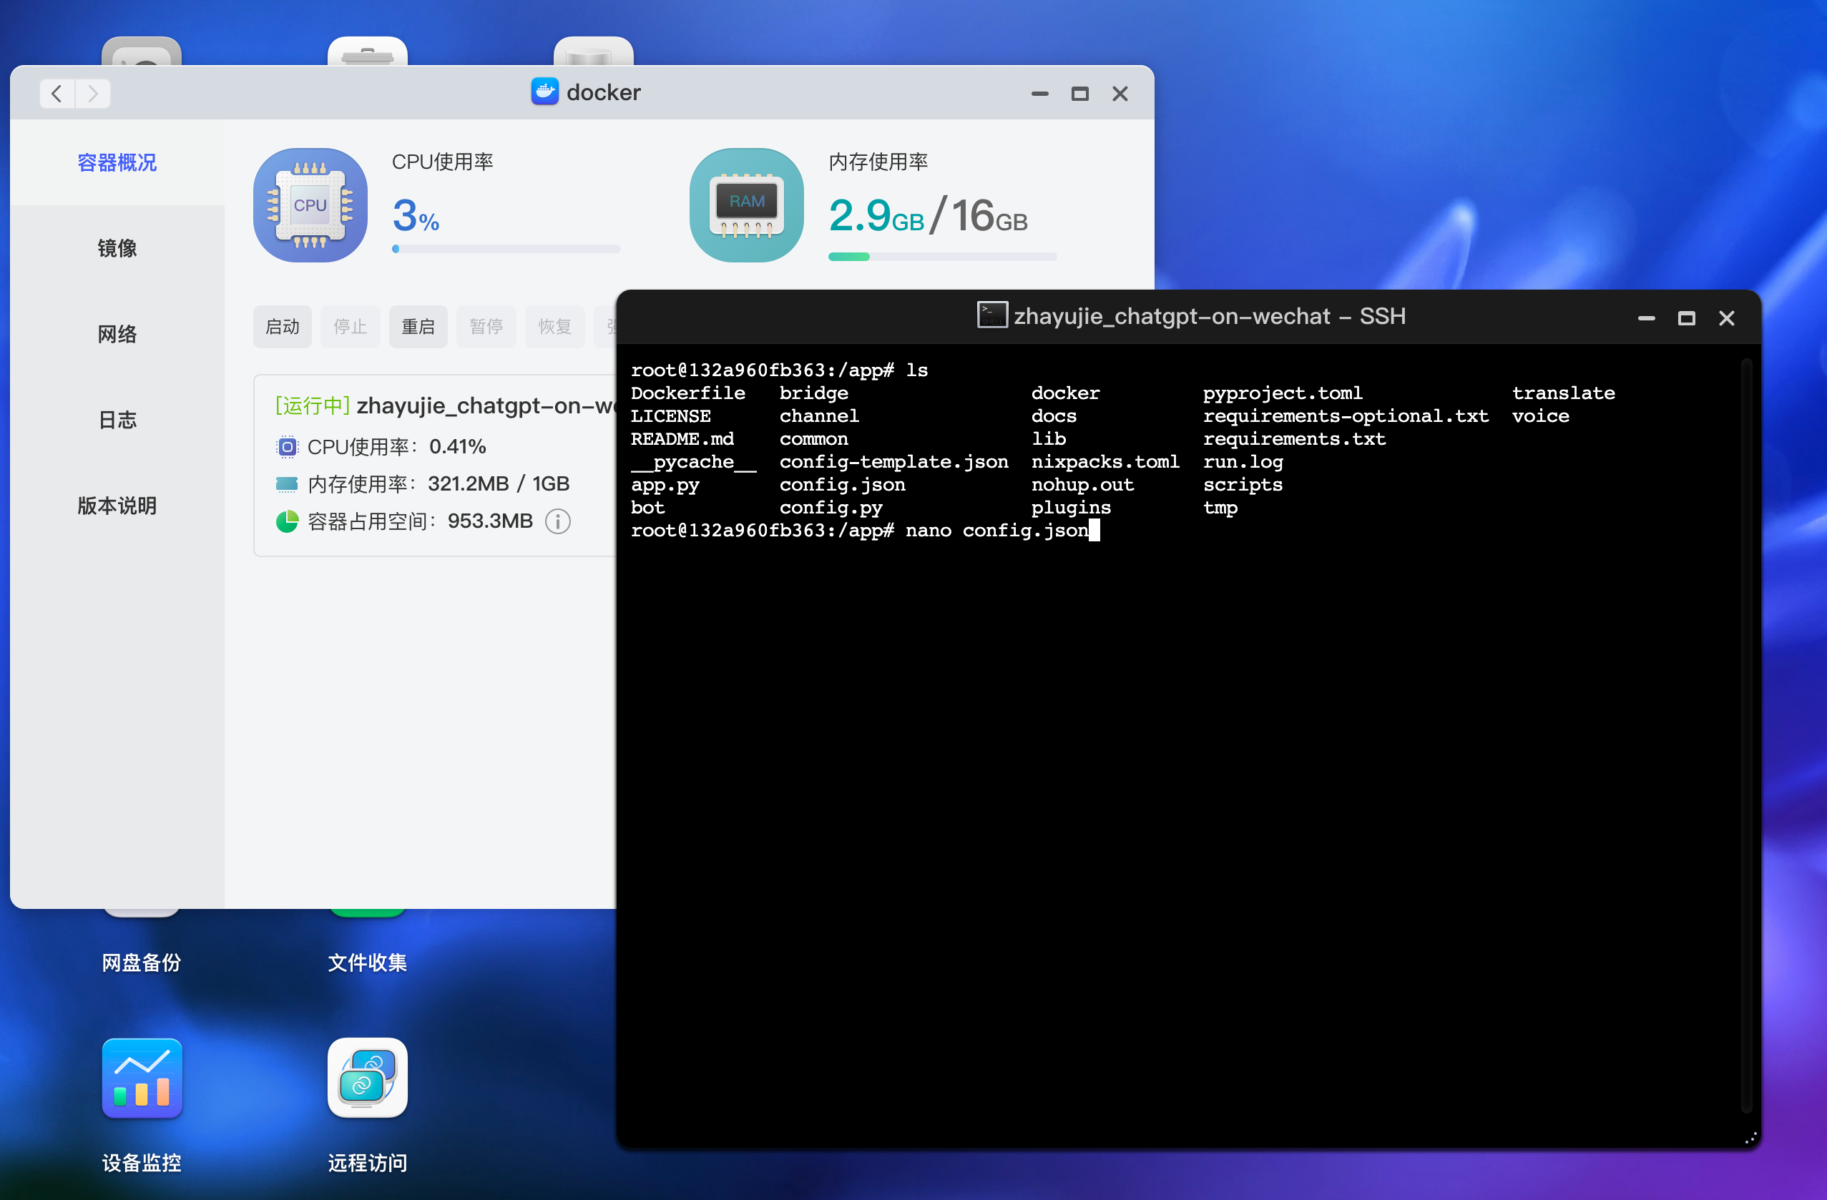Click Dockerfile in the terminal listing
Screen dimensions: 1827x1200
click(688, 393)
